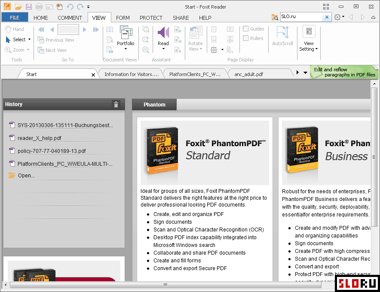Go to the first page

click(41, 30)
